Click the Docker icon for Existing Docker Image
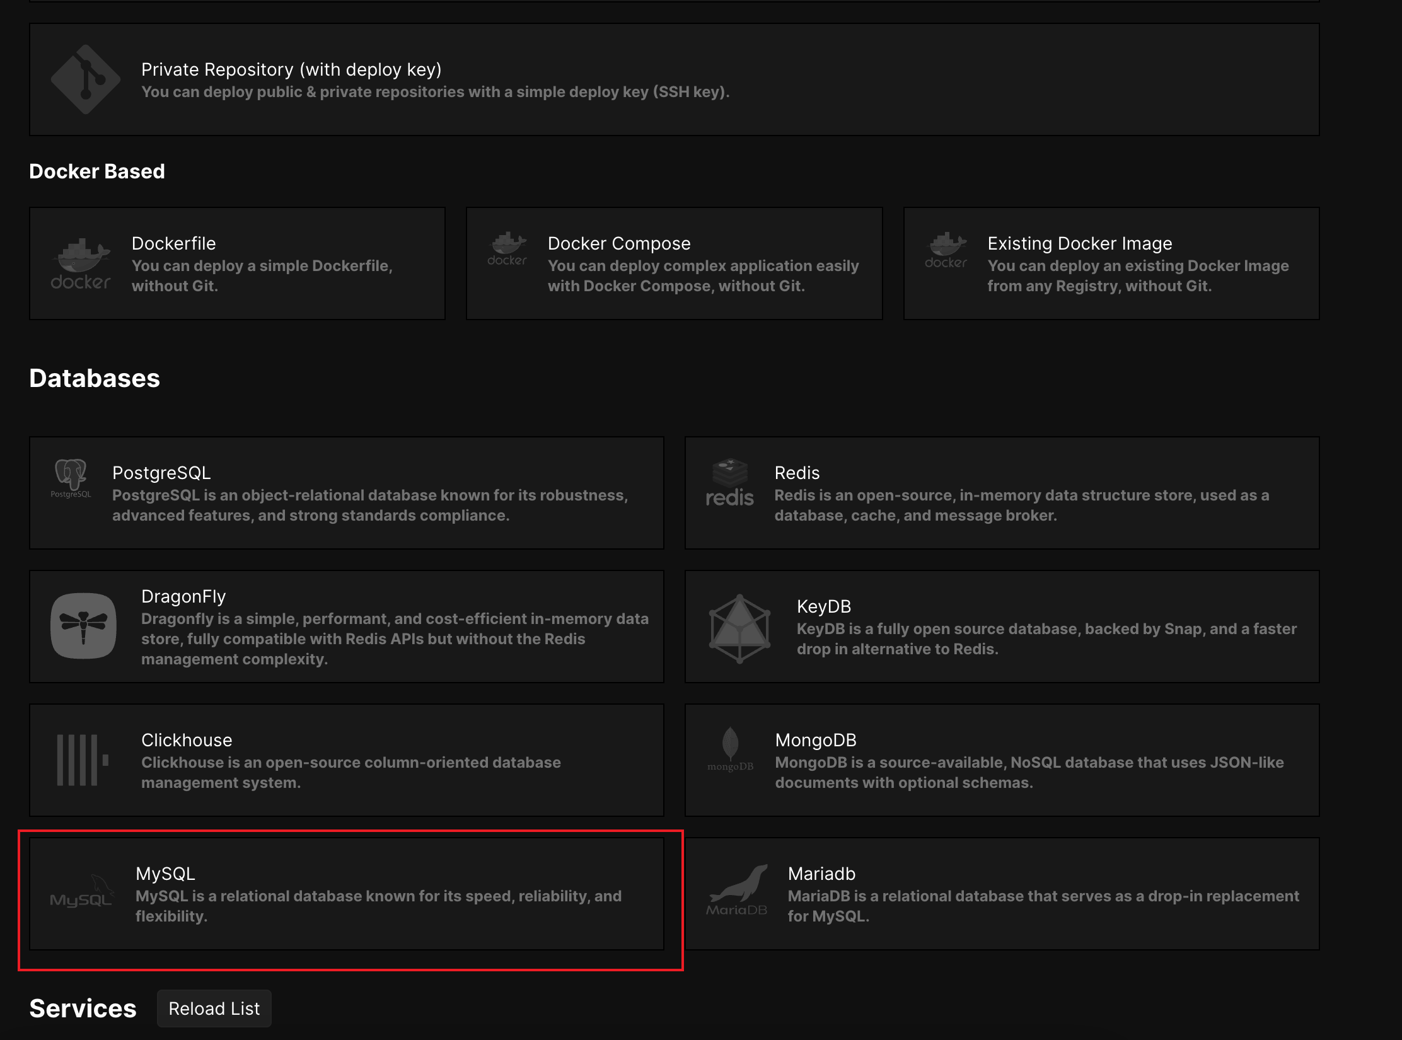This screenshot has width=1402, height=1040. tap(946, 251)
